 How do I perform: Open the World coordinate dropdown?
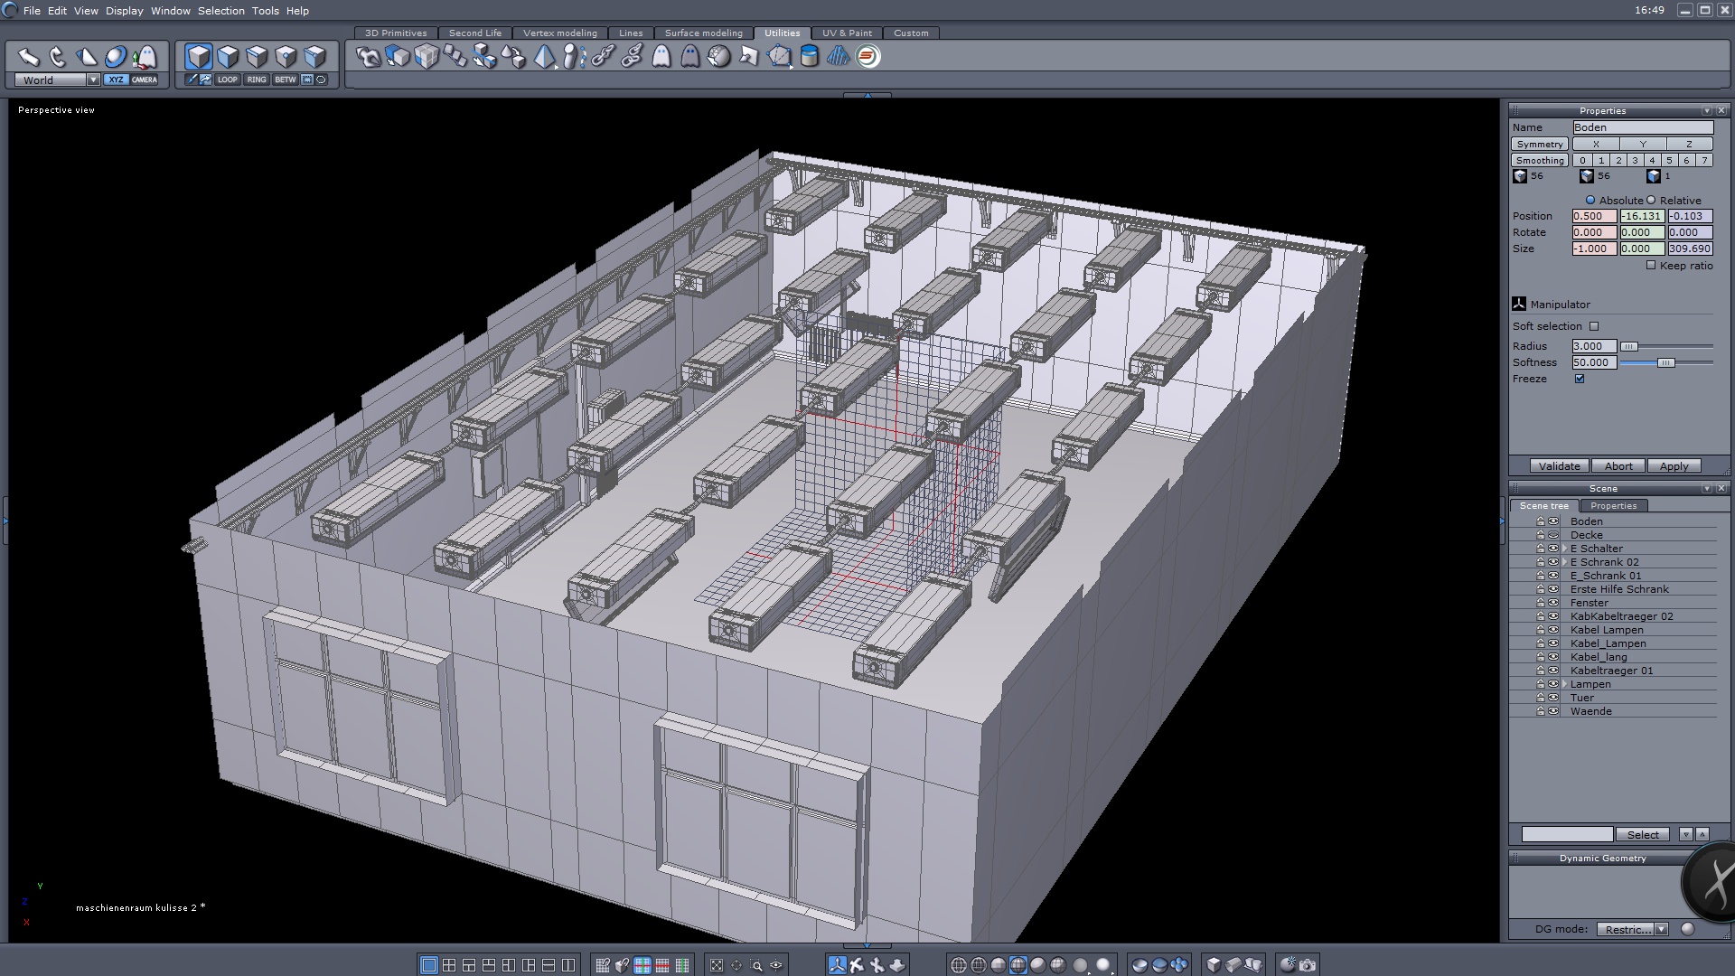pyautogui.click(x=93, y=80)
